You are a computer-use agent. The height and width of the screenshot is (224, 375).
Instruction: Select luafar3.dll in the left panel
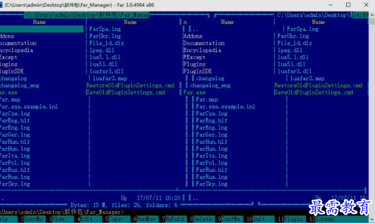point(107,71)
